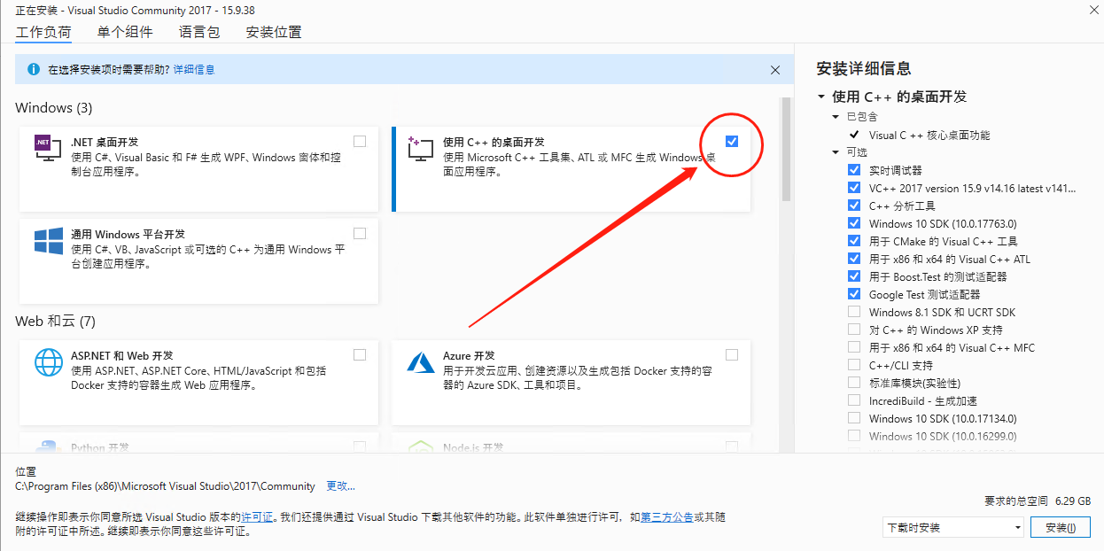Click the ASP.NET web development globe icon
The image size is (1104, 551).
coord(48,362)
